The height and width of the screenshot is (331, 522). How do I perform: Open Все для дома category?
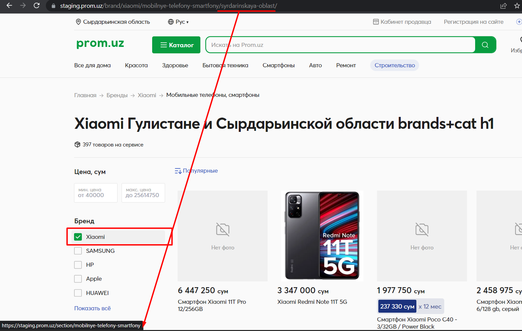(x=92, y=65)
